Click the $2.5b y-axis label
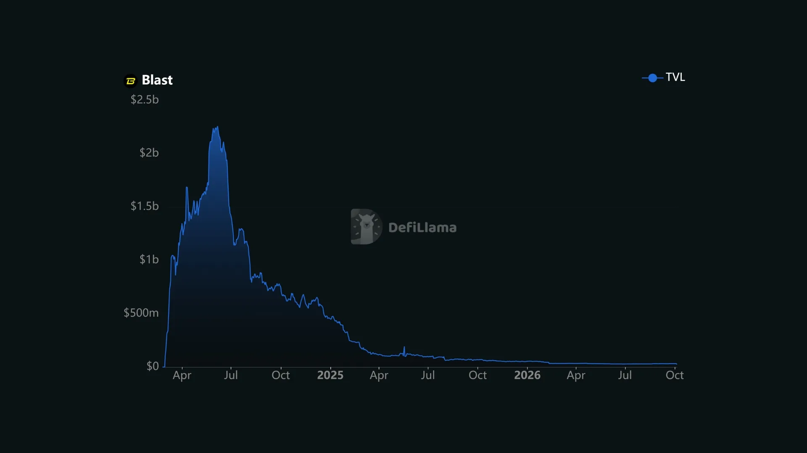 pos(145,99)
